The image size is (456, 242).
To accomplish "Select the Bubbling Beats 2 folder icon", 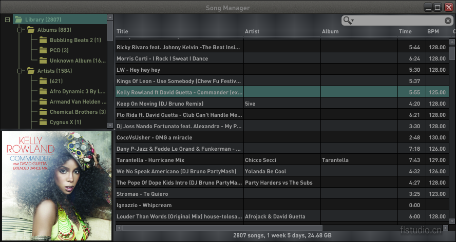I will click(43, 40).
